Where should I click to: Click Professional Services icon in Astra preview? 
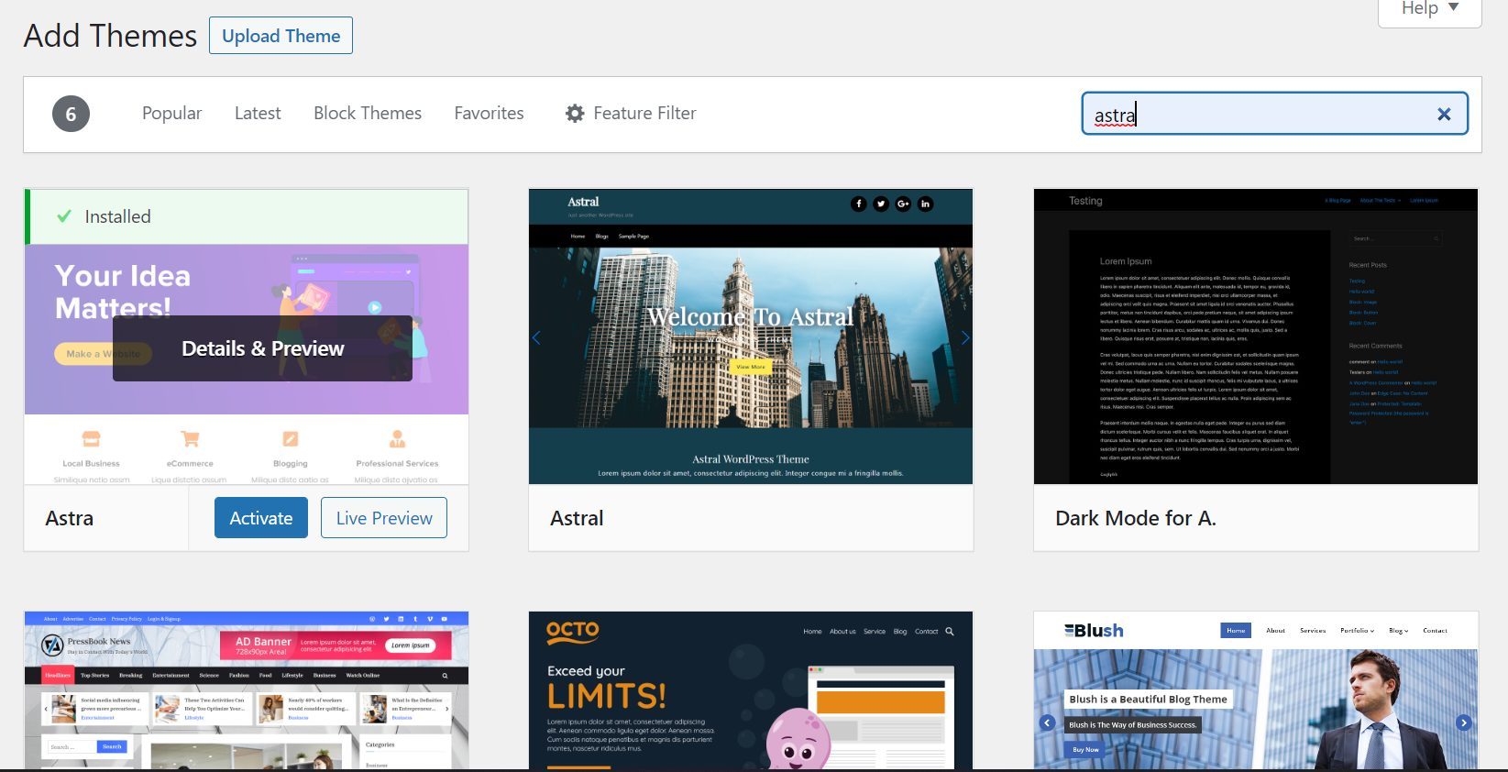(x=397, y=438)
